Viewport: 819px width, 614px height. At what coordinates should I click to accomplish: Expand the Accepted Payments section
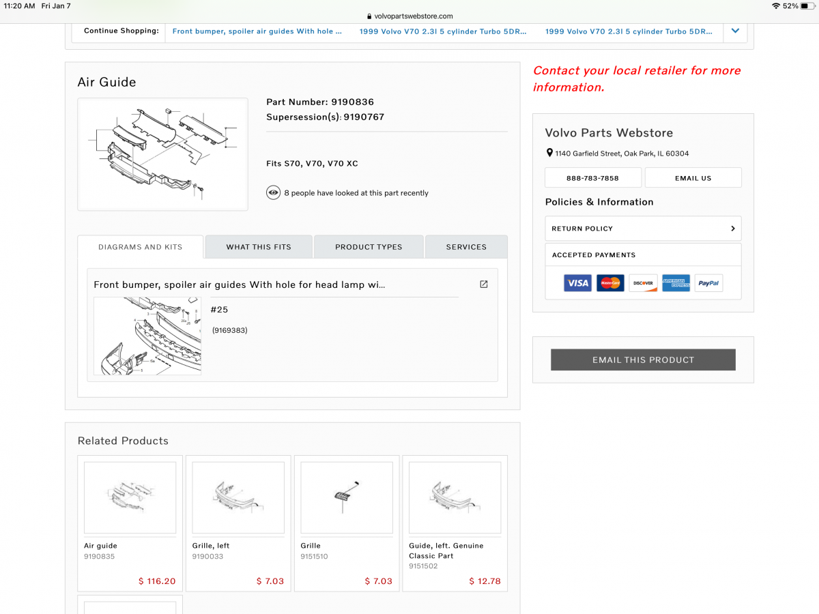click(643, 255)
